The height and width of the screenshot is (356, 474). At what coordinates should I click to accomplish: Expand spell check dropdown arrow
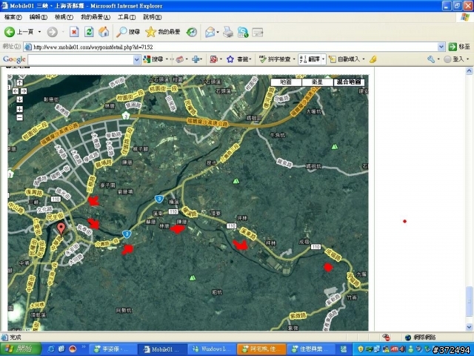[294, 59]
